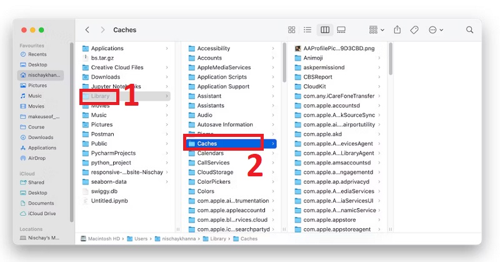Click Macintosh HD in the path bar
The width and height of the screenshot is (500, 262).
pyautogui.click(x=103, y=239)
